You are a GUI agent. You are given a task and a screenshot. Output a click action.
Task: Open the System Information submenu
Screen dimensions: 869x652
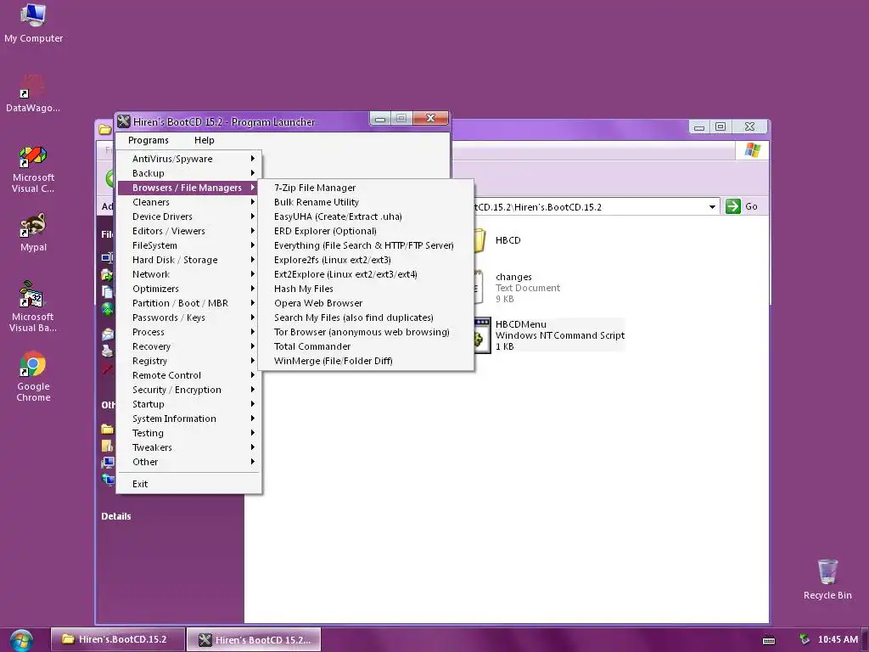pos(188,418)
